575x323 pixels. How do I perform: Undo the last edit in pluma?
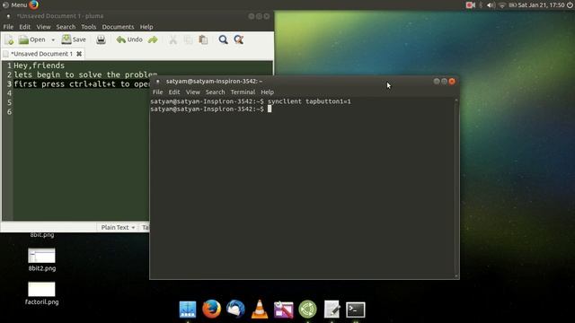[129, 39]
